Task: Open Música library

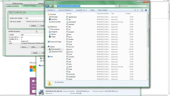Action: click(x=54, y=34)
